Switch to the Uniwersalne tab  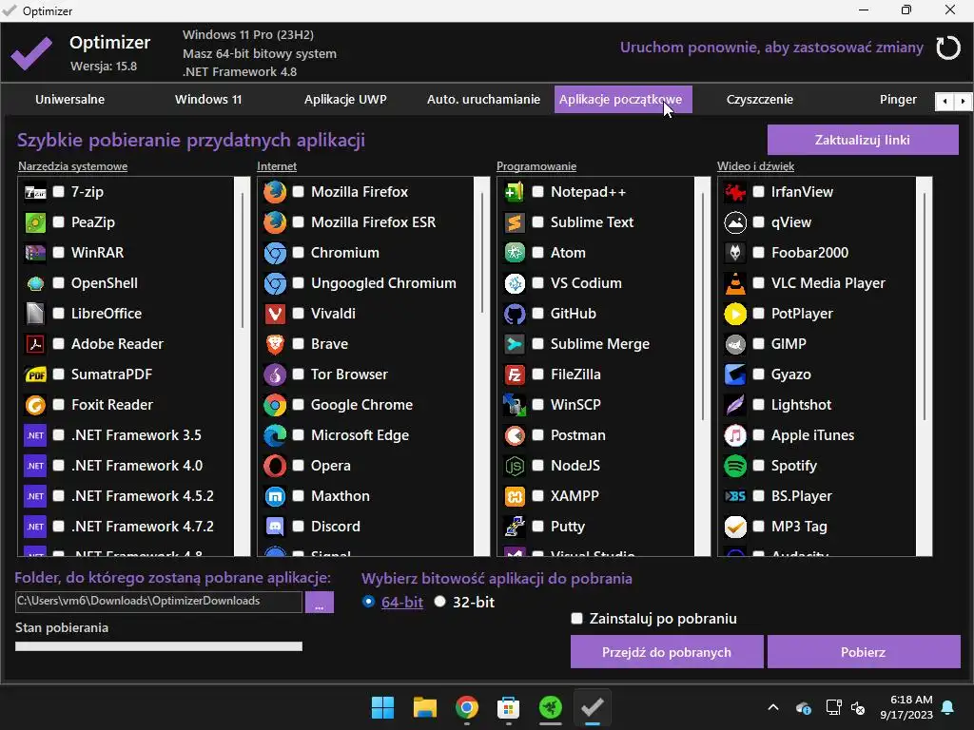pyautogui.click(x=69, y=99)
